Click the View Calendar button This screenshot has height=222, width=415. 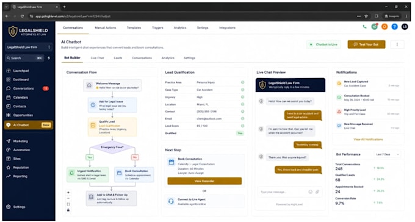[204, 181]
